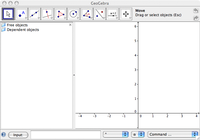Activate the Move drawing pad tool
Viewport: 200px width, 140px height.
pyautogui.click(x=126, y=14)
